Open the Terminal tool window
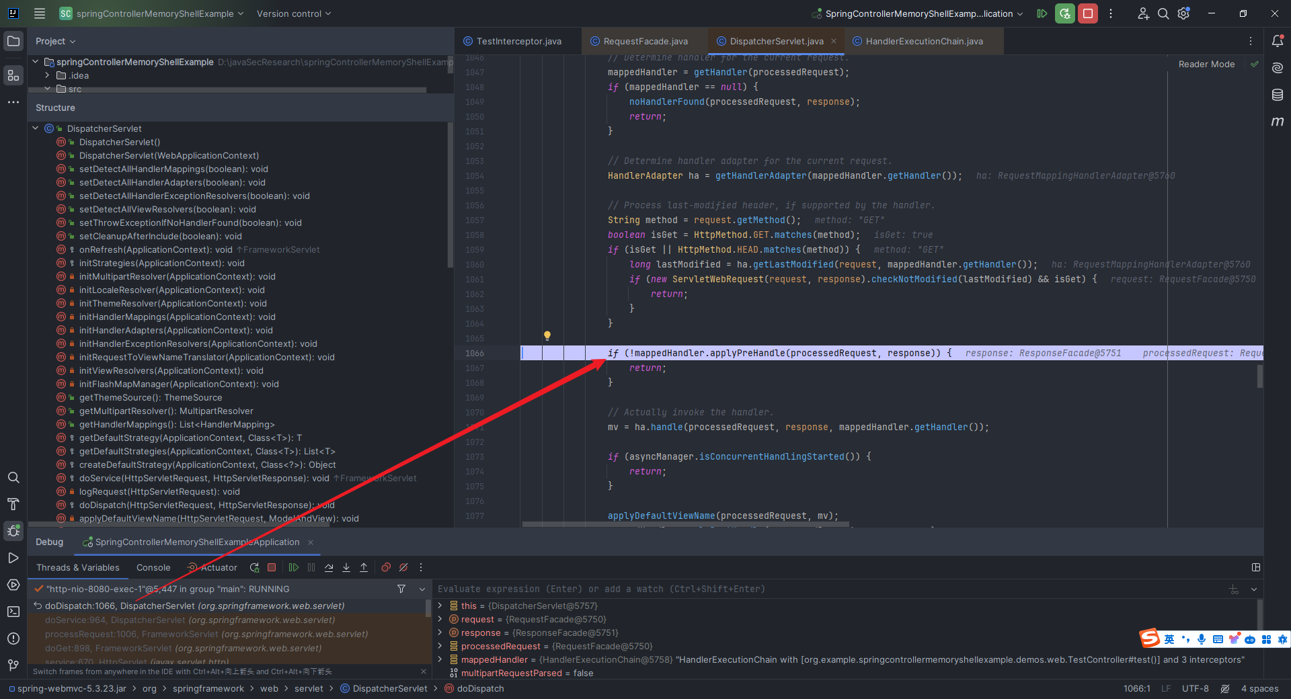Screen dimensions: 1291x699 click(x=13, y=612)
